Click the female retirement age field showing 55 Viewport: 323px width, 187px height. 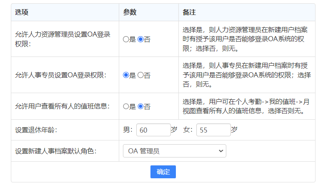pos(213,130)
